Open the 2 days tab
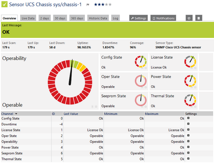Viewport: 214px width, 163px height. click(45, 18)
